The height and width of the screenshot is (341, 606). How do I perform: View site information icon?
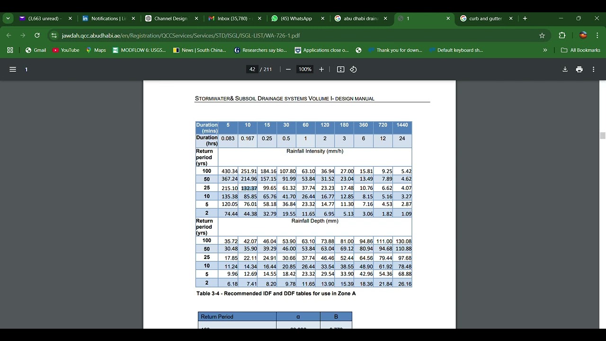click(x=54, y=36)
